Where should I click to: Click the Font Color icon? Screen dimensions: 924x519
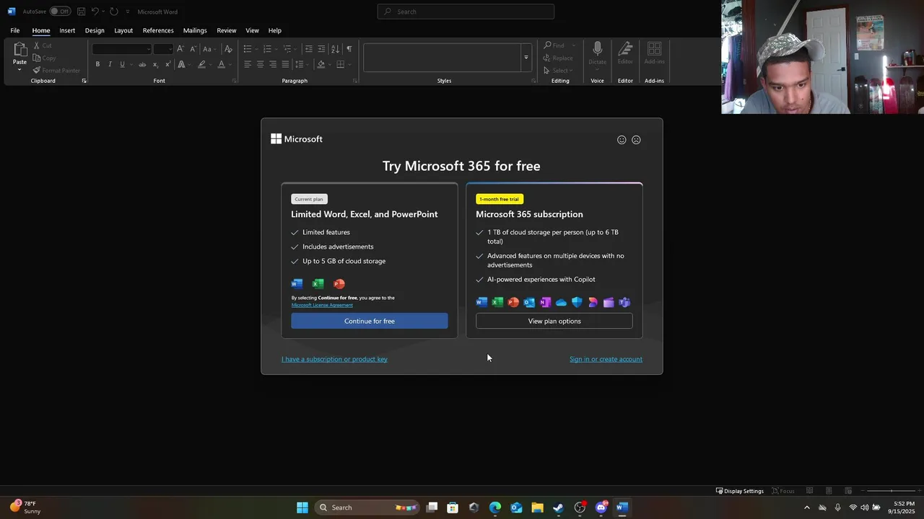(221, 64)
